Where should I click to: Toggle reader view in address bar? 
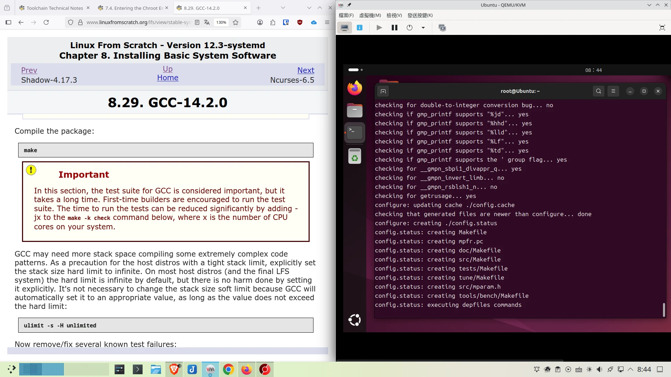(197, 22)
